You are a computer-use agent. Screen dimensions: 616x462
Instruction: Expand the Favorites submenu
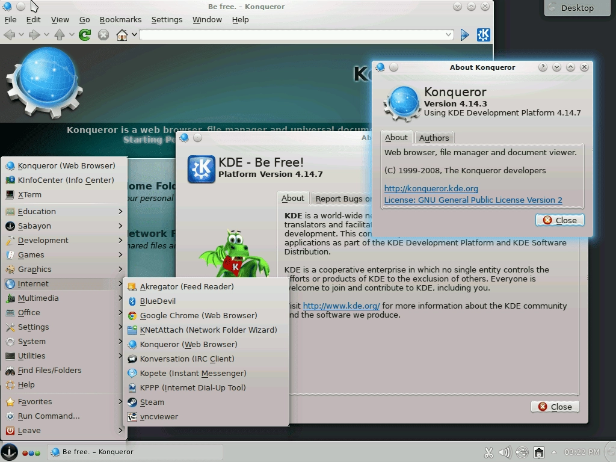pos(64,402)
